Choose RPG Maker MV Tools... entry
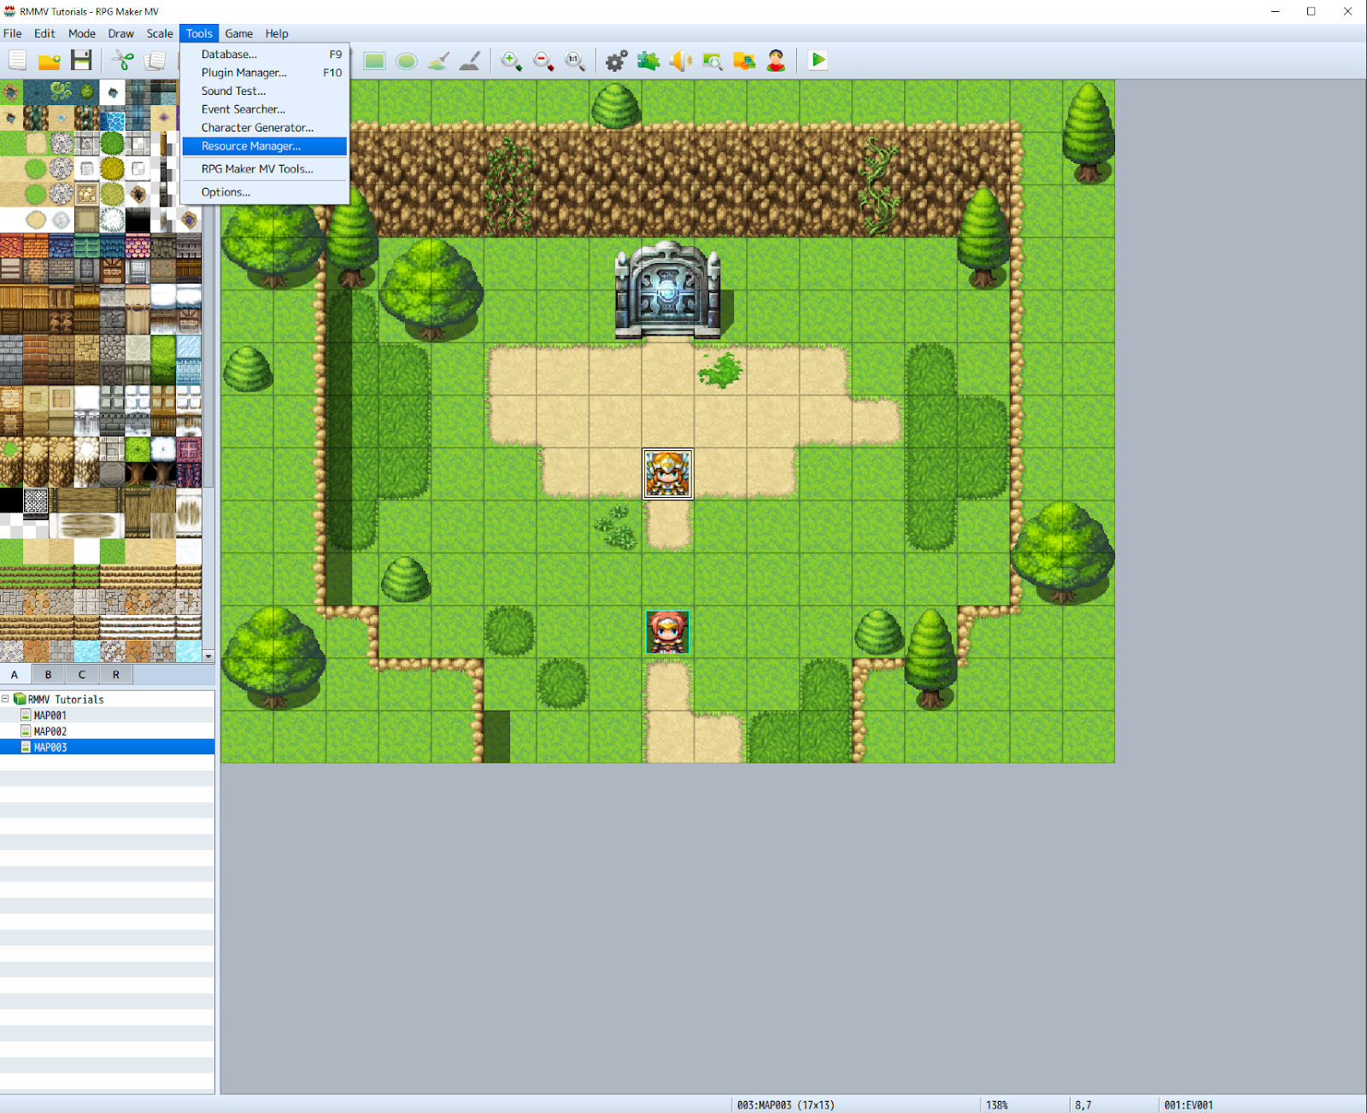The image size is (1367, 1113). point(265,169)
